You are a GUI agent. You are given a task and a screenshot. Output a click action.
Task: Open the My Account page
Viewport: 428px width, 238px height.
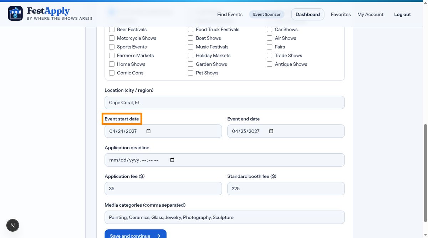tap(371, 15)
